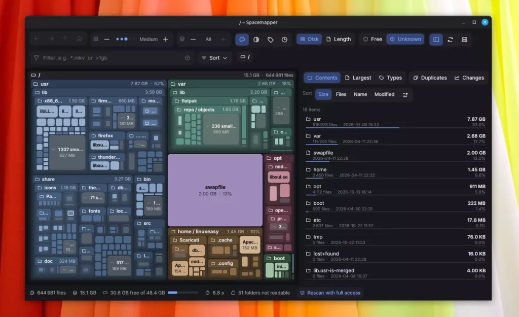Click the disk usage bar in status bar
This screenshot has height=317, width=519.
point(182,293)
